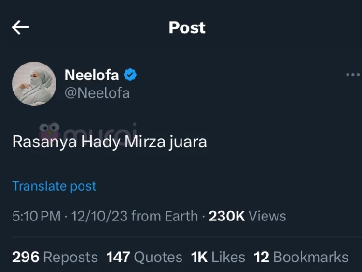Go back using the left arrow

pyautogui.click(x=20, y=27)
